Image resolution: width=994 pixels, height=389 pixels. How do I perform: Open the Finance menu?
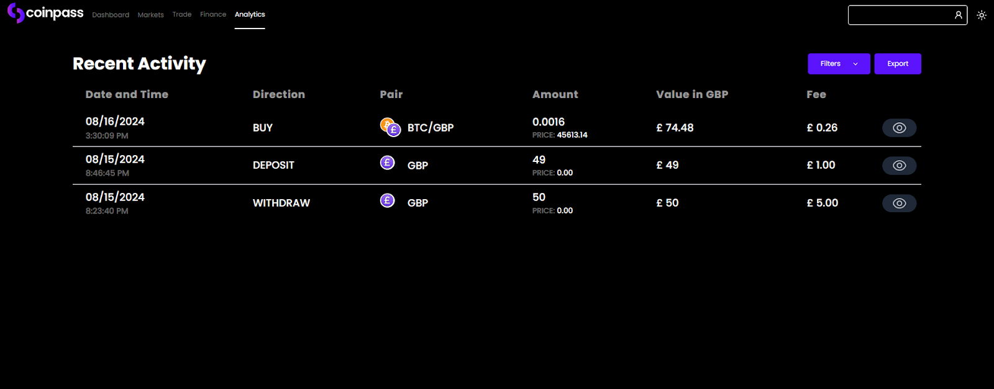pos(213,14)
